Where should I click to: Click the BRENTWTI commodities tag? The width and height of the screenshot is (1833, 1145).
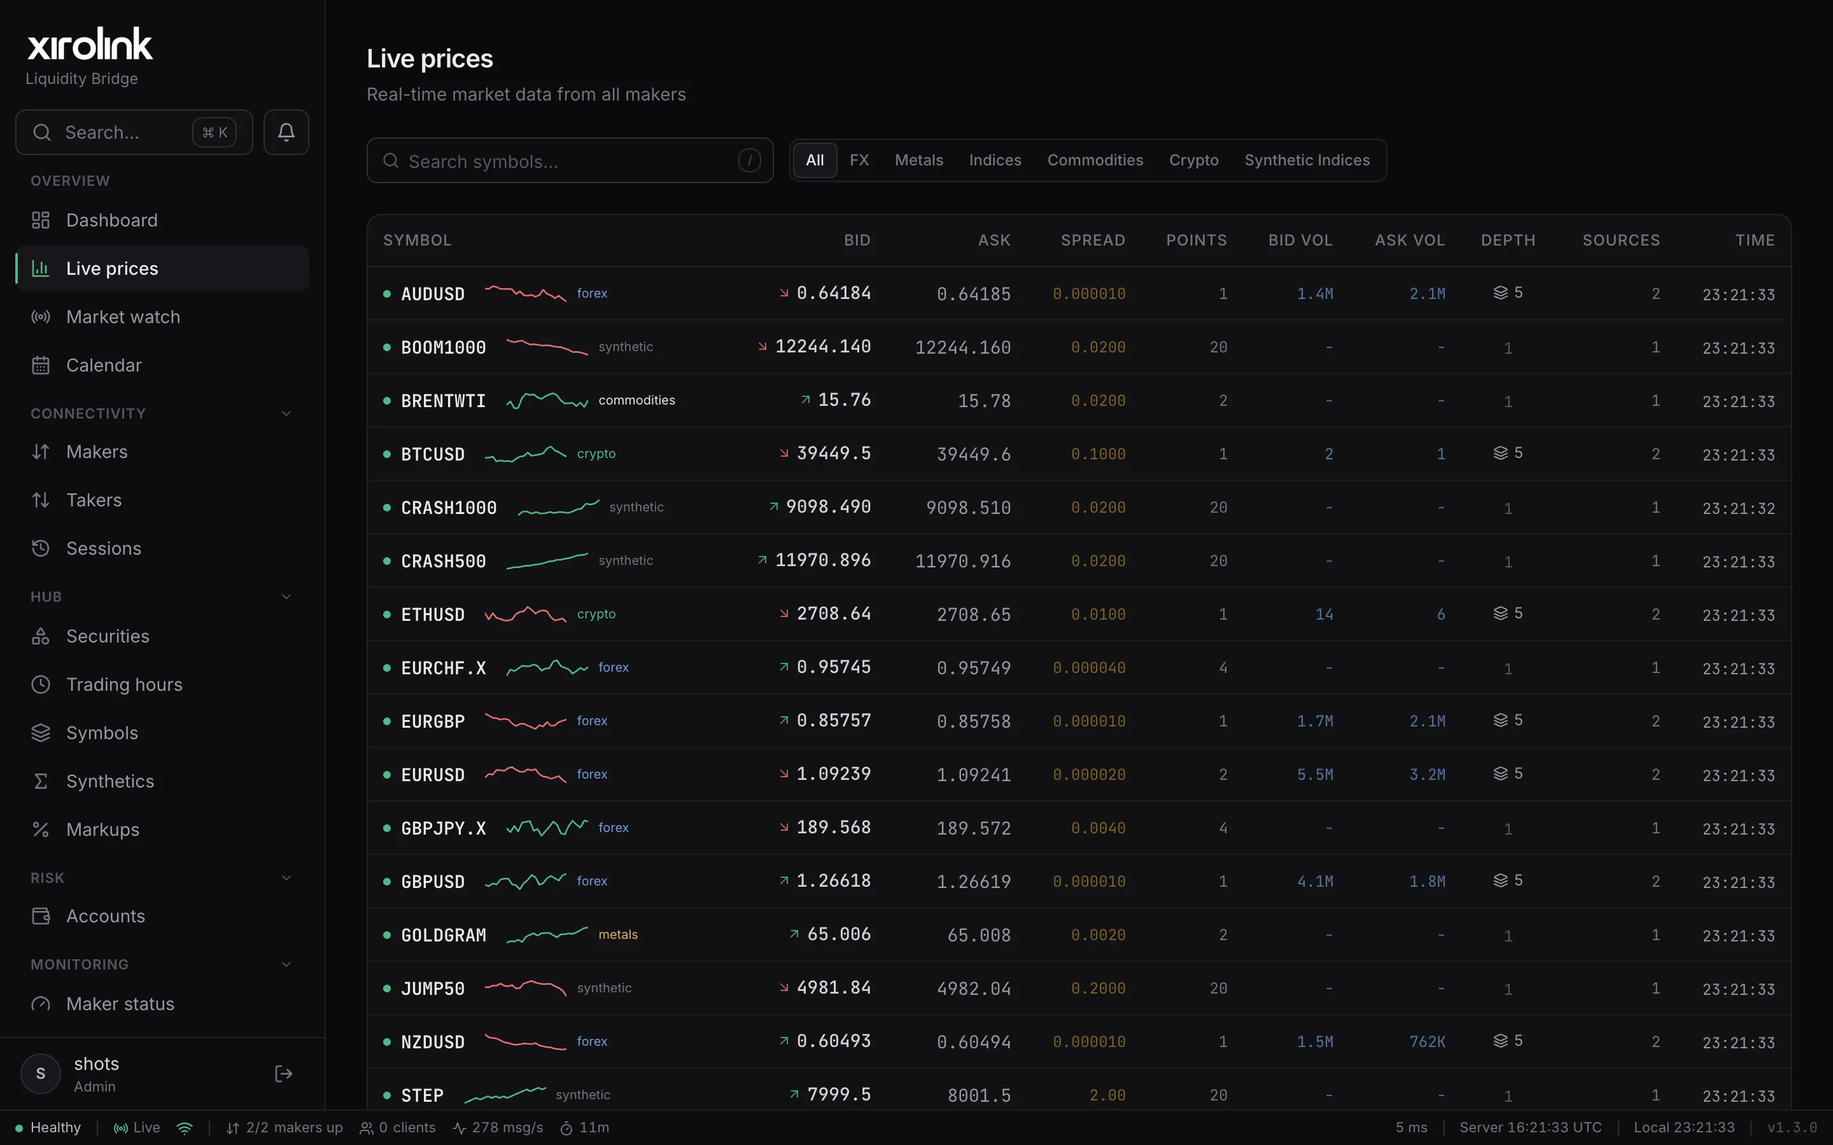coord(636,400)
